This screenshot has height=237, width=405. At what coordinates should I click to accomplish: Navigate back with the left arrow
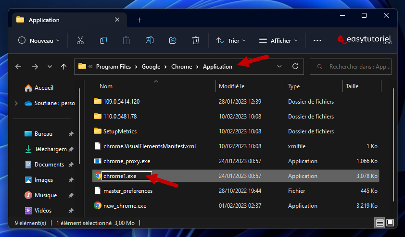click(18, 67)
